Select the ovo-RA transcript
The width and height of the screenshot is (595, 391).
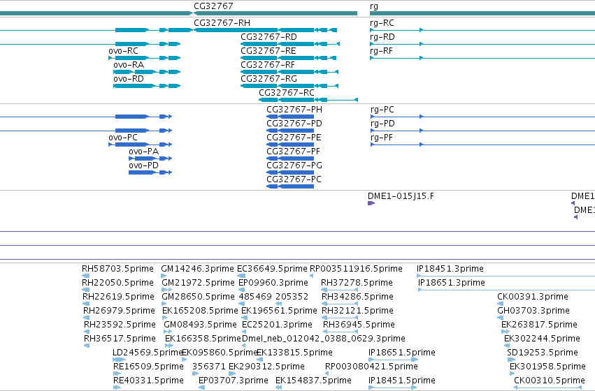click(x=147, y=72)
